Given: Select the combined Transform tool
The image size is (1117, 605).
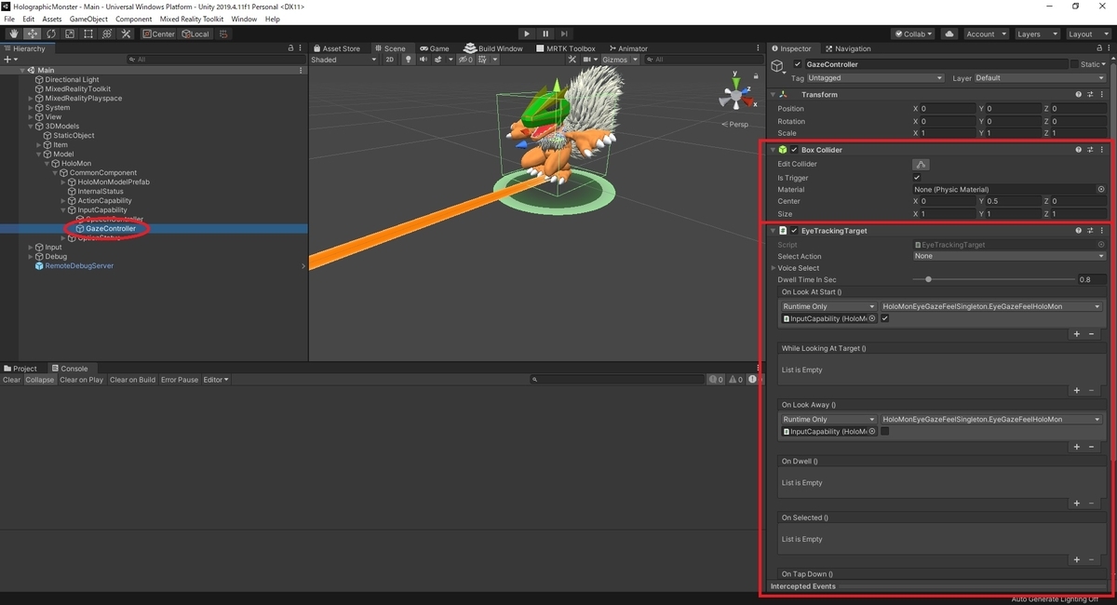Looking at the screenshot, I should 107,34.
